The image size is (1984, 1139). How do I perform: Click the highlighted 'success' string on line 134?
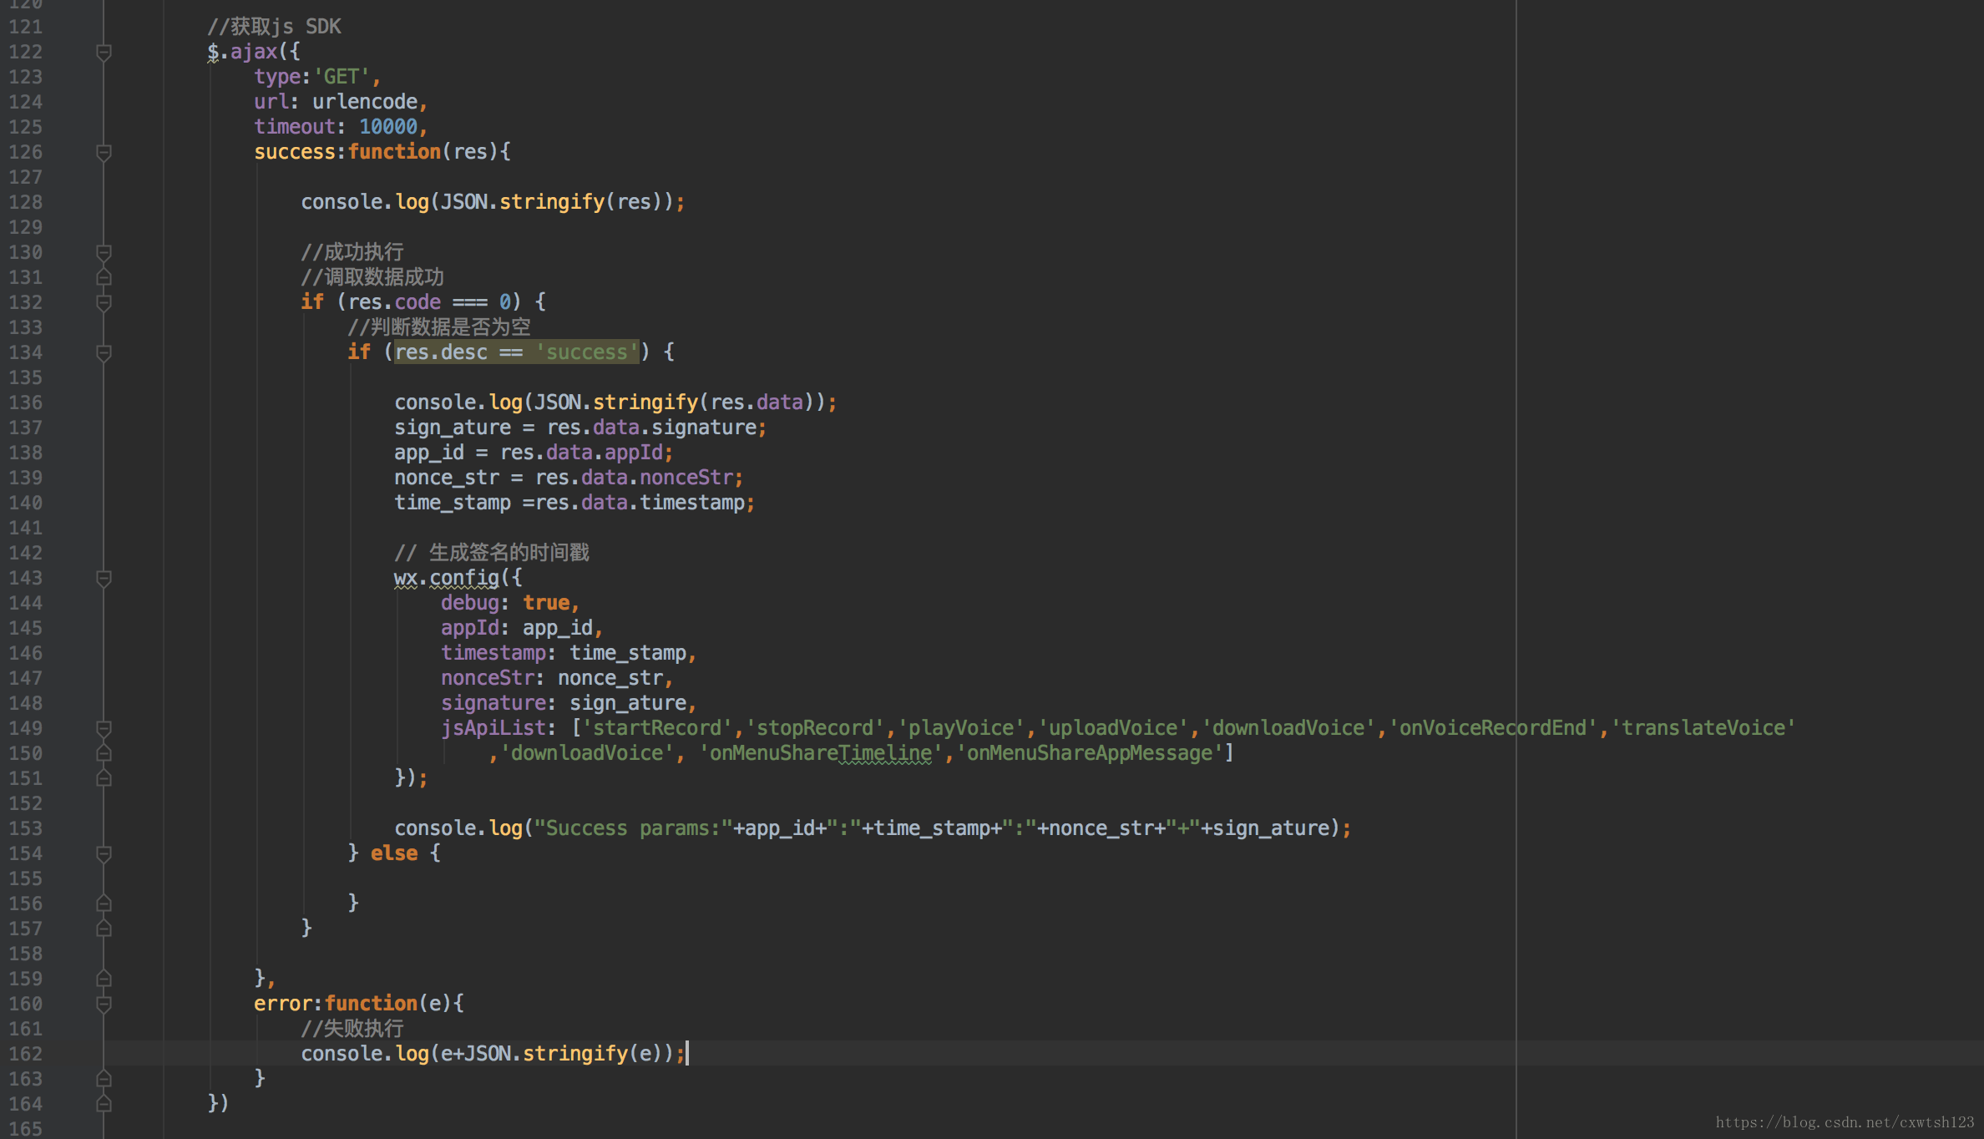(587, 352)
